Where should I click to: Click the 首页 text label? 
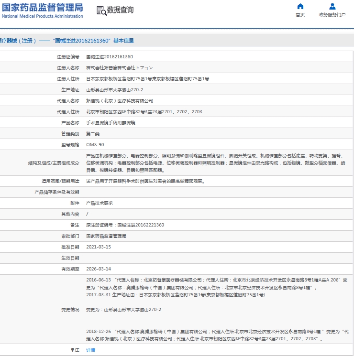point(300,15)
